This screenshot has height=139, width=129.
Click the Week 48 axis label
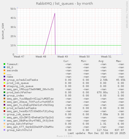[x=41, y=56]
